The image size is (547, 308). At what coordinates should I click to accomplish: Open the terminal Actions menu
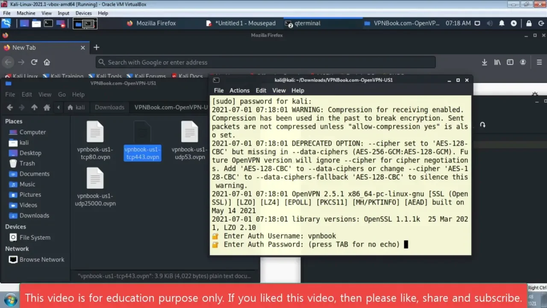point(239,91)
